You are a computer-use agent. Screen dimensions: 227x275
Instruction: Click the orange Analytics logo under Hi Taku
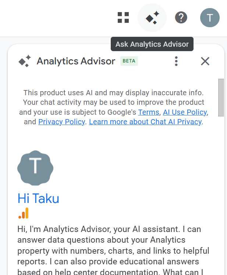point(24,213)
